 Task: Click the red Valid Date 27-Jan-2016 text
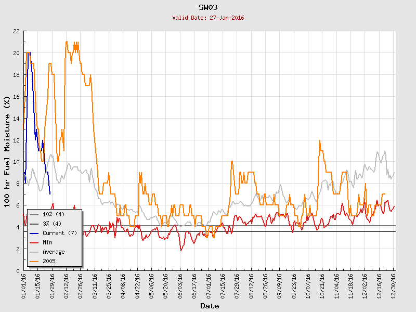(208, 18)
